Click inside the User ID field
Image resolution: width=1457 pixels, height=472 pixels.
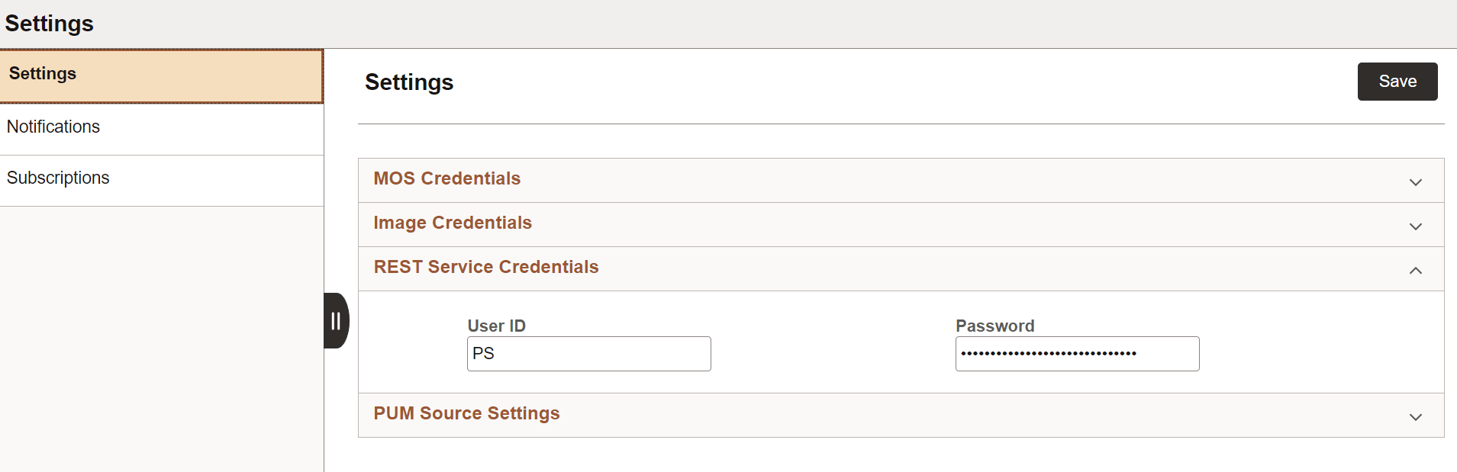[588, 353]
